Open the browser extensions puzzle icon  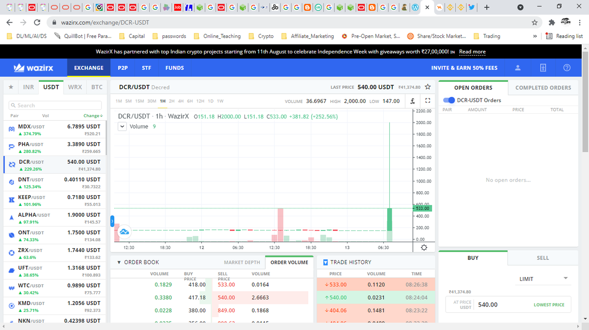[552, 23]
